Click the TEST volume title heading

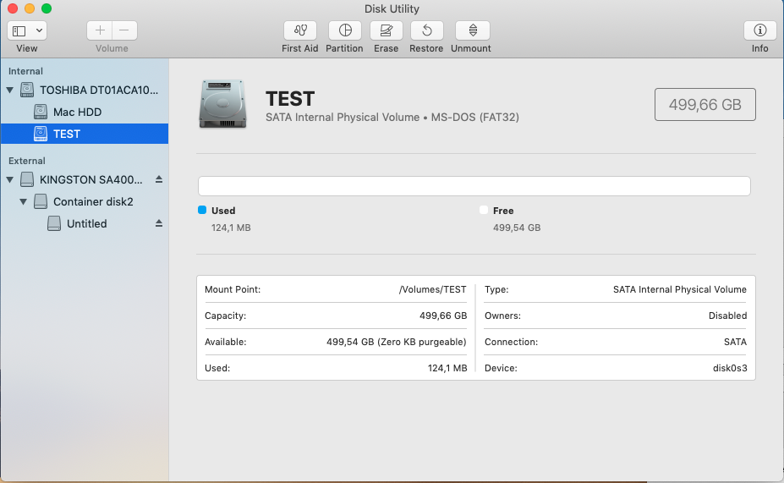[x=290, y=98]
